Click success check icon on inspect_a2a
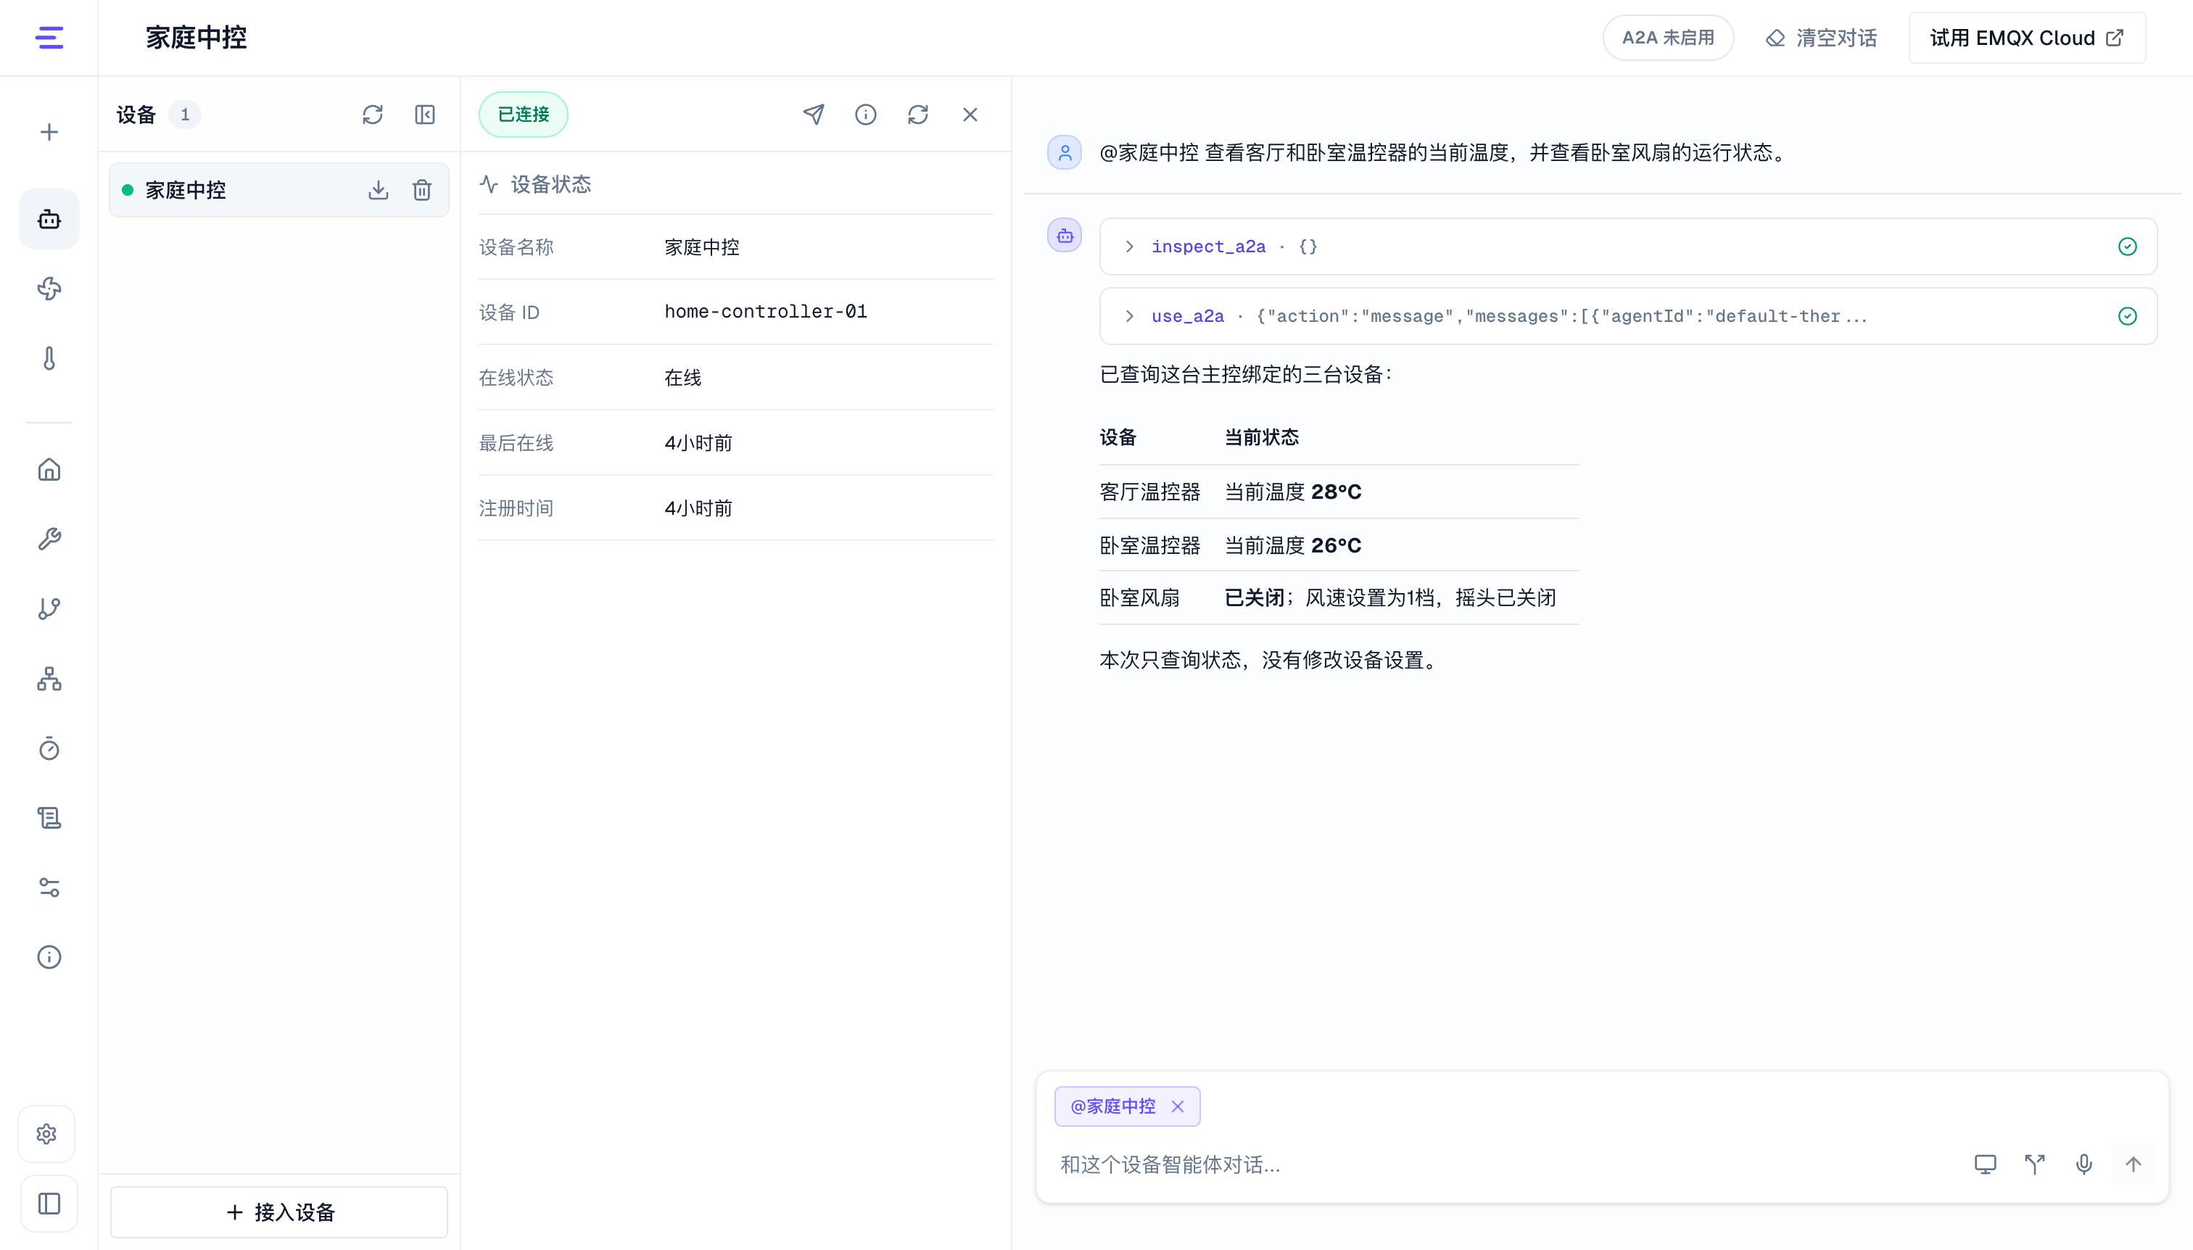2193x1250 pixels. click(x=2127, y=247)
